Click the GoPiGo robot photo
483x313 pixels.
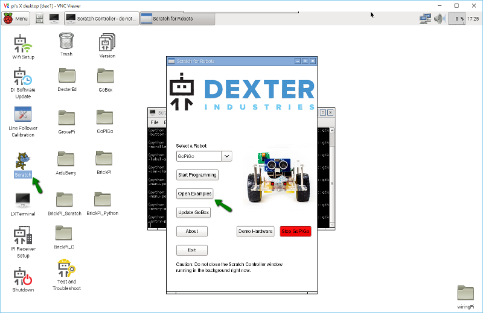278,176
